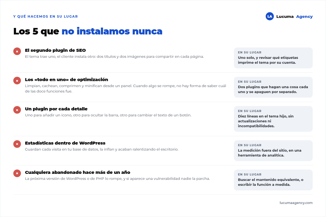326x217 pixels.
Task: Select the 'Estadísticas dentro de WordPress' heading
Action: pyautogui.click(x=65, y=143)
